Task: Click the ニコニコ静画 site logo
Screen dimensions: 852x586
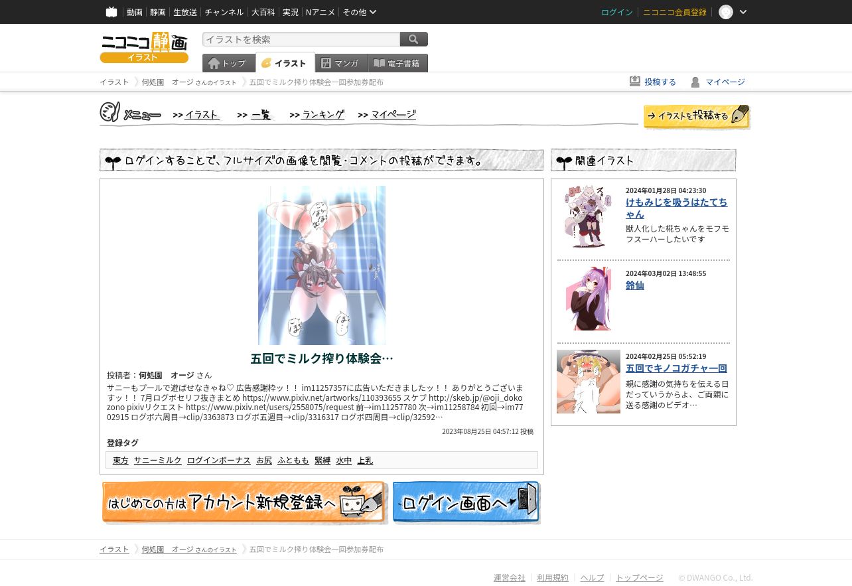Action: 144,47
